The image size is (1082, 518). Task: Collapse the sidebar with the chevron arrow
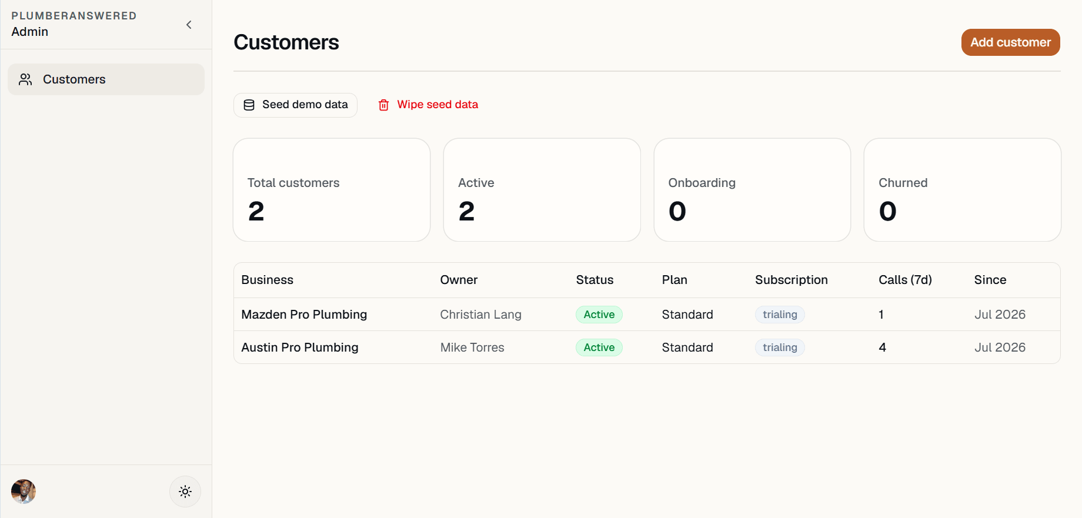(x=189, y=25)
